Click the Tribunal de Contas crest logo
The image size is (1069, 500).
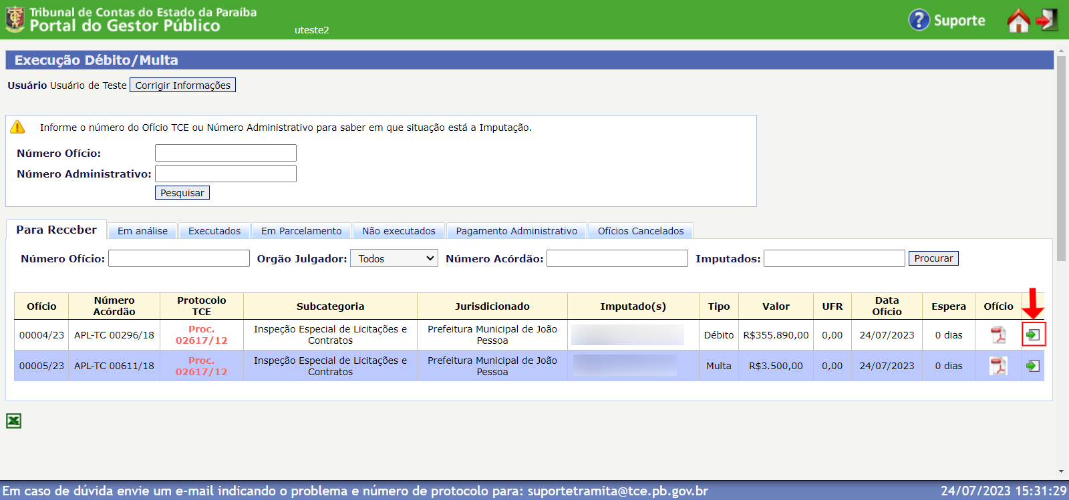coord(15,19)
